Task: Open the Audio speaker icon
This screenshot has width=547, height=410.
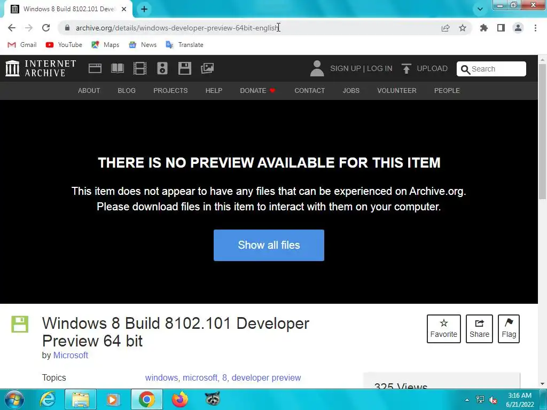Action: click(162, 68)
